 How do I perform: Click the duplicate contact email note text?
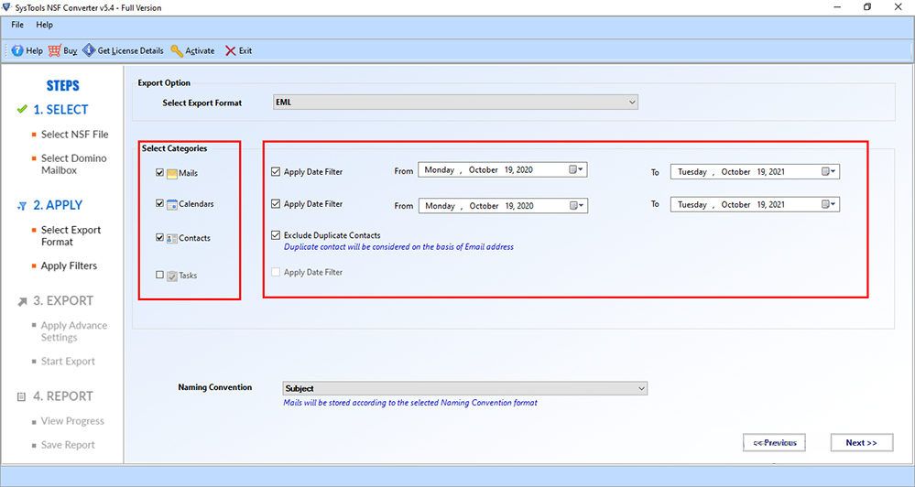398,247
